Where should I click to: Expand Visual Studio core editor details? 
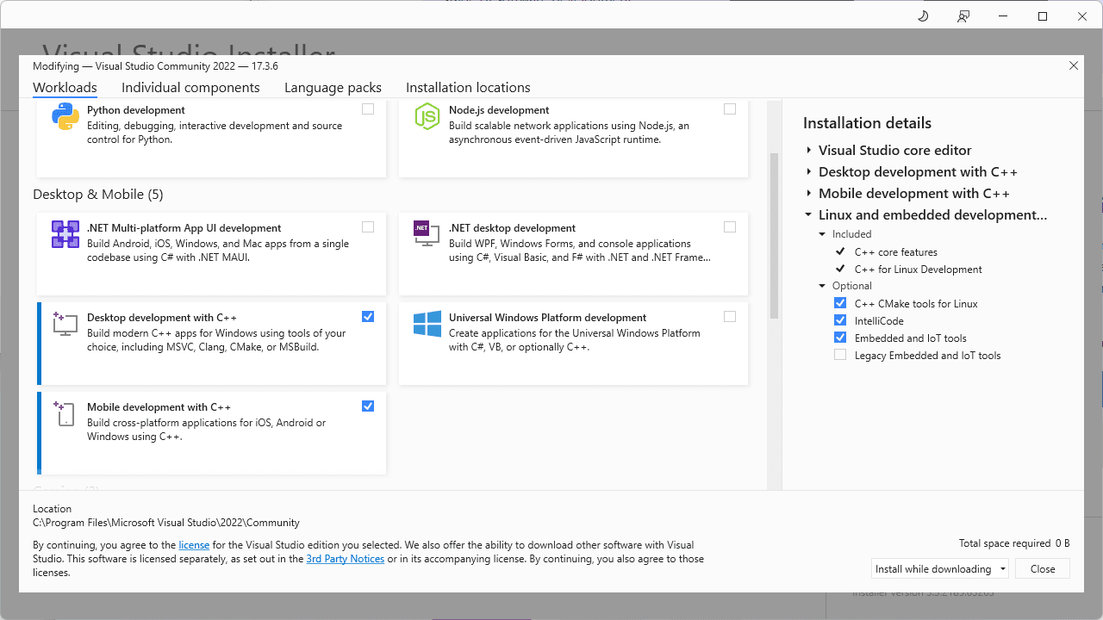[x=809, y=151]
